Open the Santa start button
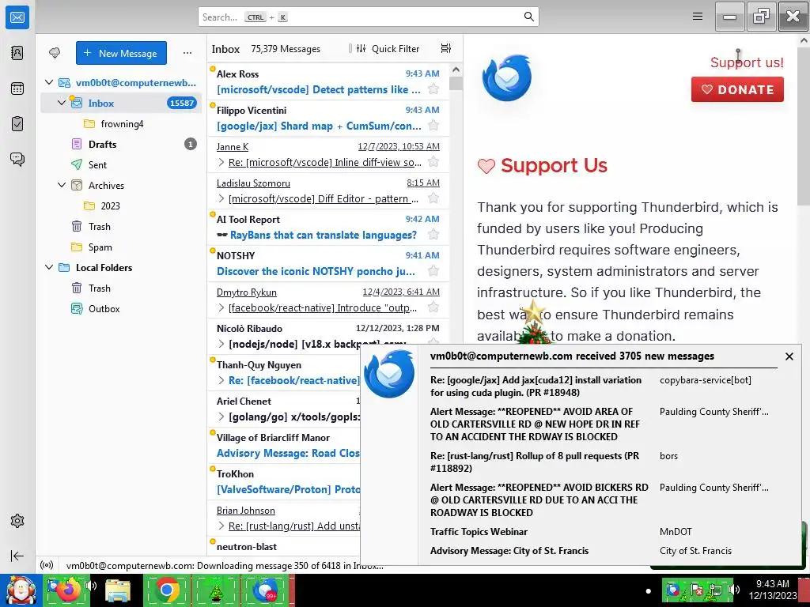This screenshot has width=810, height=607. pos(21,590)
